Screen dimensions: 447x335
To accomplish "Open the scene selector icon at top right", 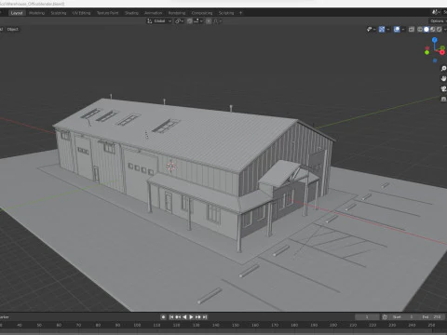I will tap(435, 12).
